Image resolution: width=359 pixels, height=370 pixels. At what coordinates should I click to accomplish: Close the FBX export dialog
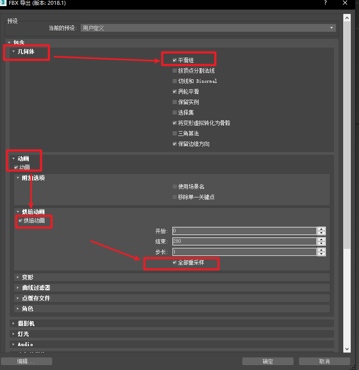(x=345, y=3)
